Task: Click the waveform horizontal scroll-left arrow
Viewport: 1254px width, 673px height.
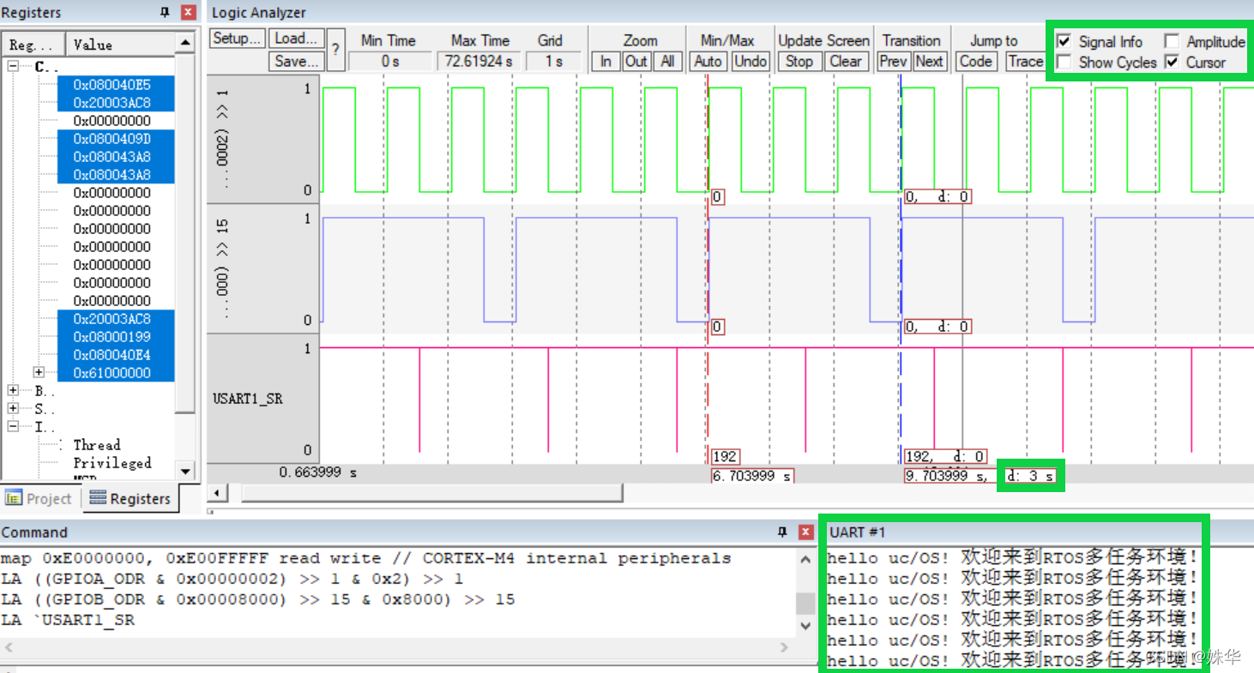Action: tap(219, 492)
